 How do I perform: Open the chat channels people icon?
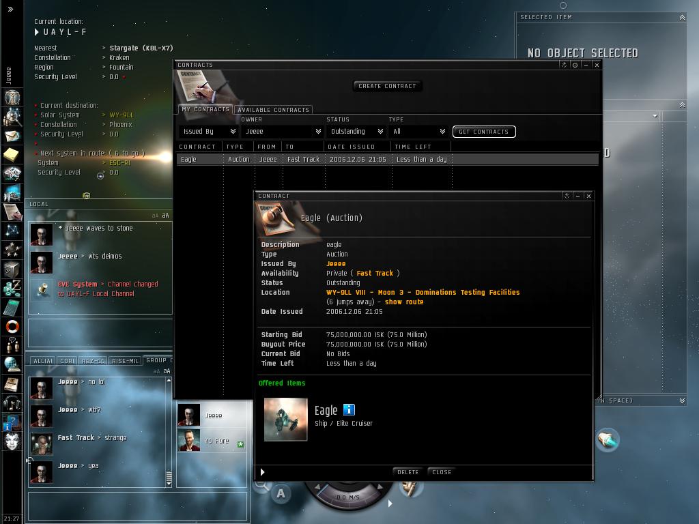[x=12, y=345]
